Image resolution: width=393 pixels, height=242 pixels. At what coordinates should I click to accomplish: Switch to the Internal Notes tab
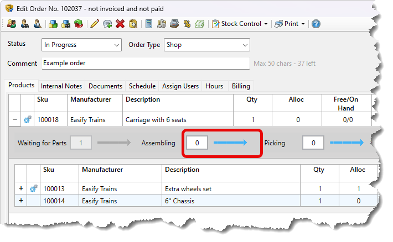click(61, 86)
